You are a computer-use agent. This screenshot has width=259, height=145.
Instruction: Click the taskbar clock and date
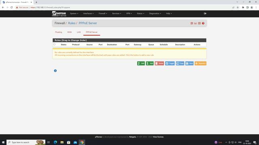pyautogui.click(x=247, y=142)
